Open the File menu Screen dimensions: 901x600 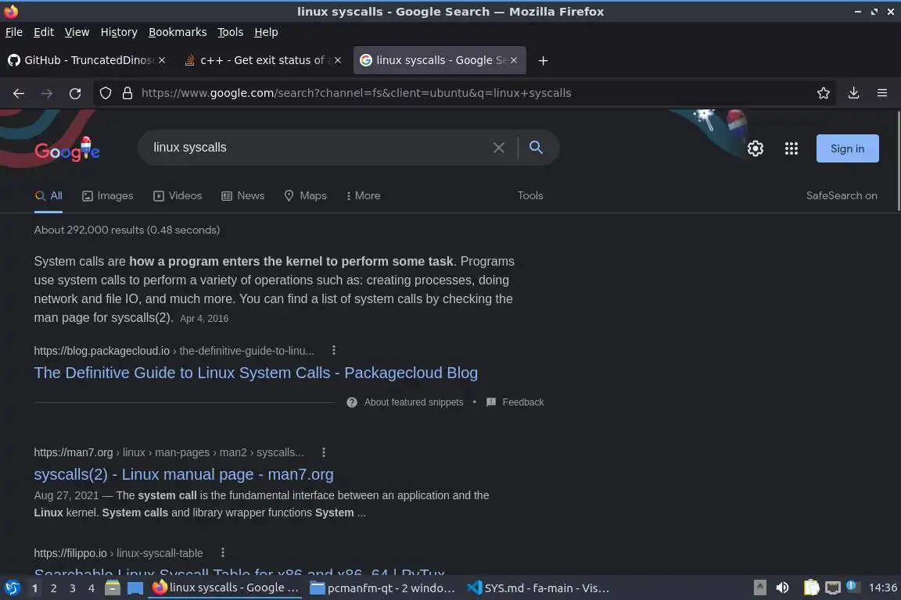pyautogui.click(x=14, y=32)
